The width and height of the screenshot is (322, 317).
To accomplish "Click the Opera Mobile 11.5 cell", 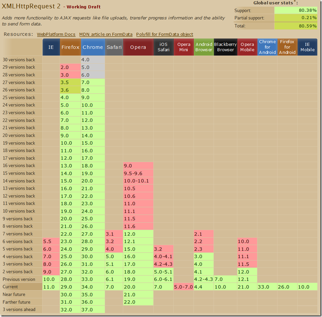I will coord(247,264).
